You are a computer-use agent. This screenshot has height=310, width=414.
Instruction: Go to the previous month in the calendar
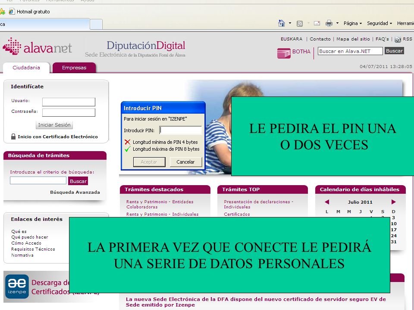[327, 202]
